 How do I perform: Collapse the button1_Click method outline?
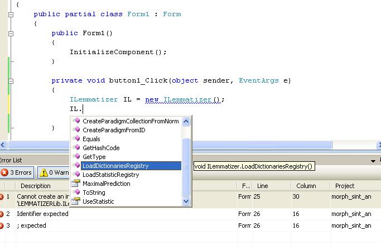tap(11, 81)
